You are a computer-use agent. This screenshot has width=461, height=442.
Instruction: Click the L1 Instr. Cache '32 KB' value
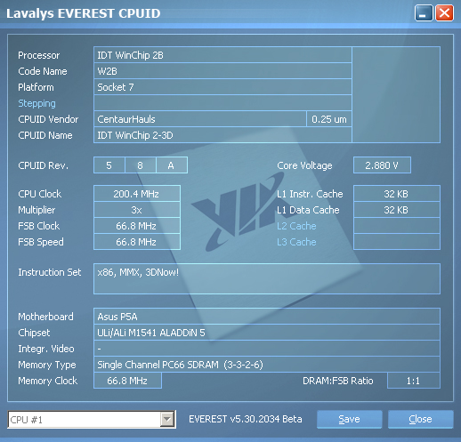pos(397,194)
